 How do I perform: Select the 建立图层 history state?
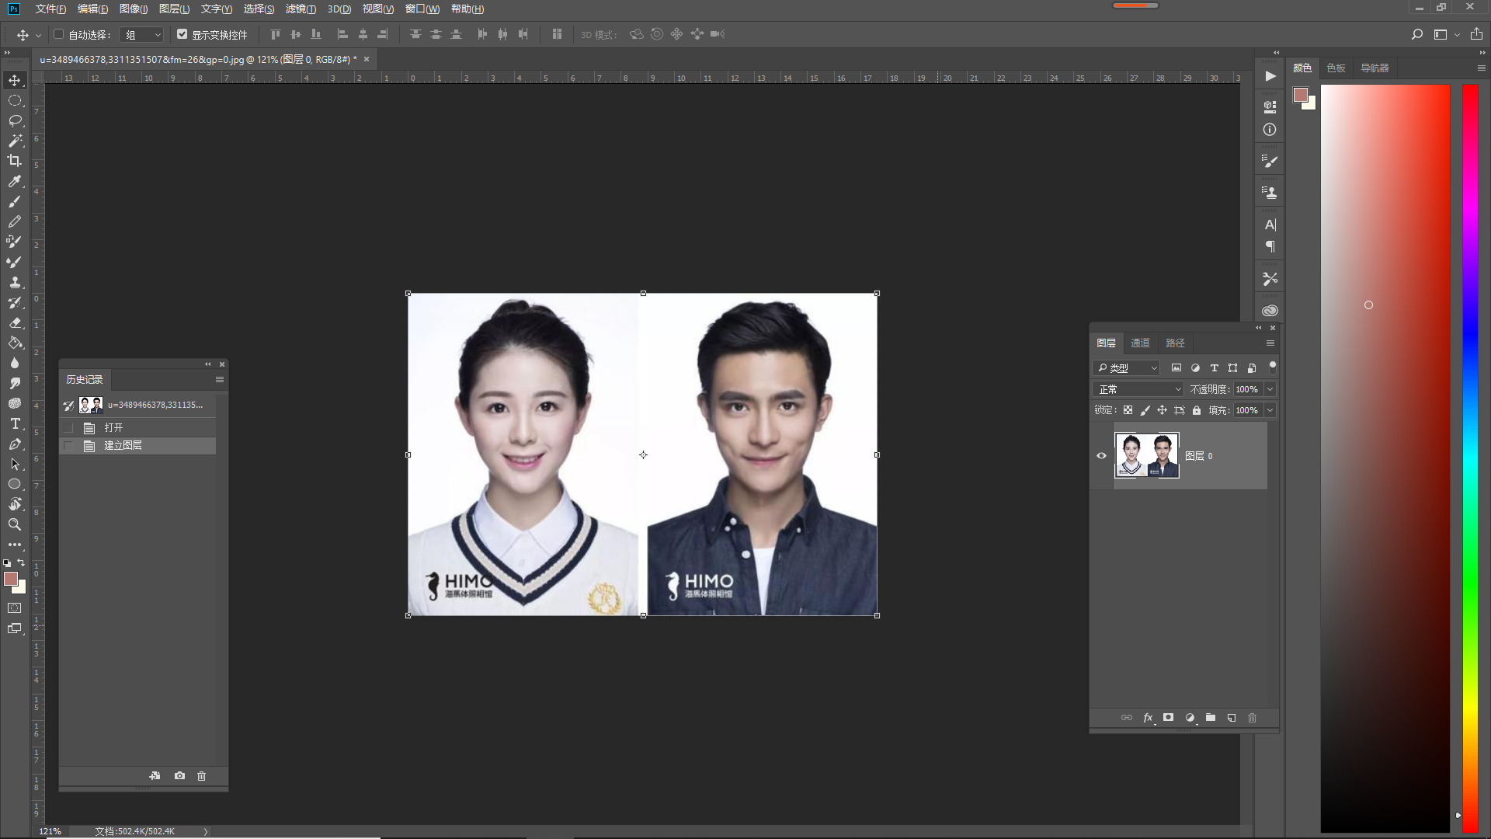(137, 446)
